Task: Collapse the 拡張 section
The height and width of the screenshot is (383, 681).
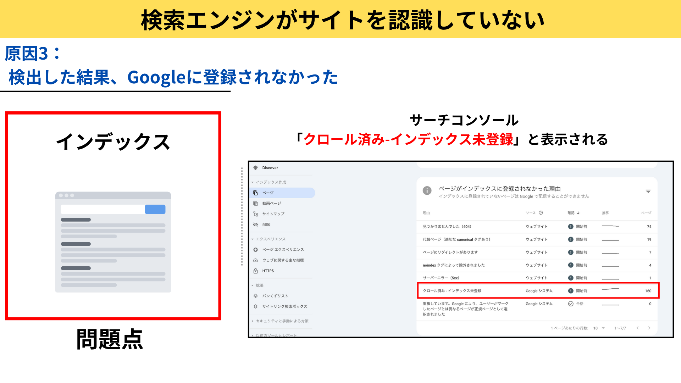Action: pyautogui.click(x=253, y=285)
